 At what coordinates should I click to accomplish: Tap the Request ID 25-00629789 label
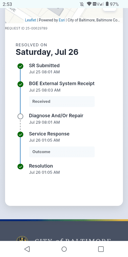[x=26, y=28]
